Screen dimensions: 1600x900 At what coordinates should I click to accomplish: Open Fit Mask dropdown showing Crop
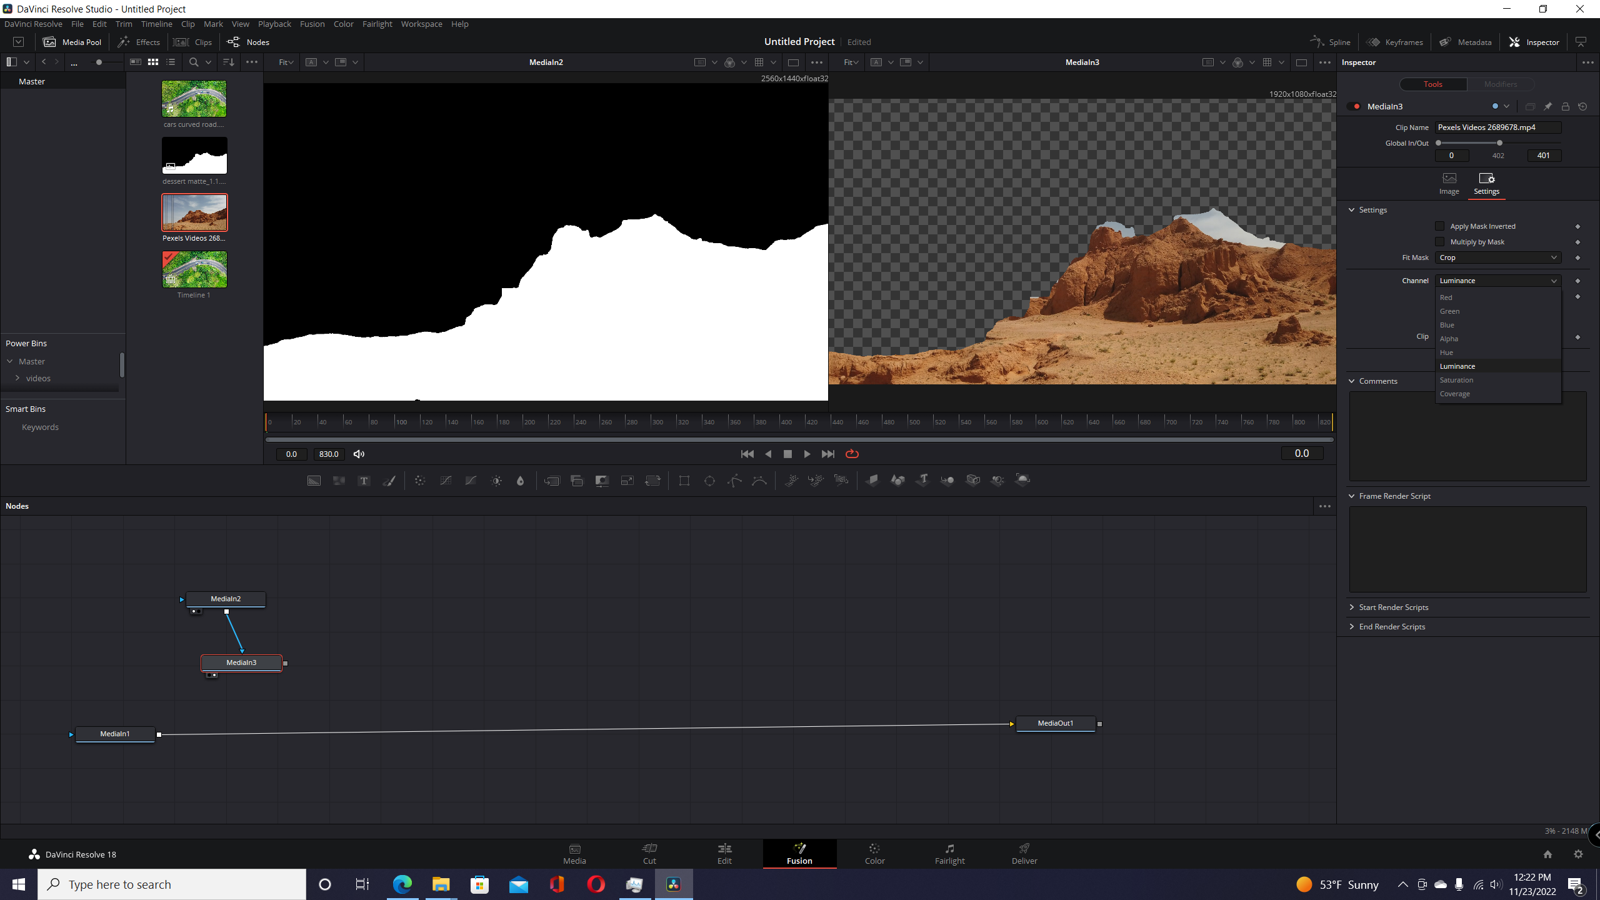[1498, 257]
